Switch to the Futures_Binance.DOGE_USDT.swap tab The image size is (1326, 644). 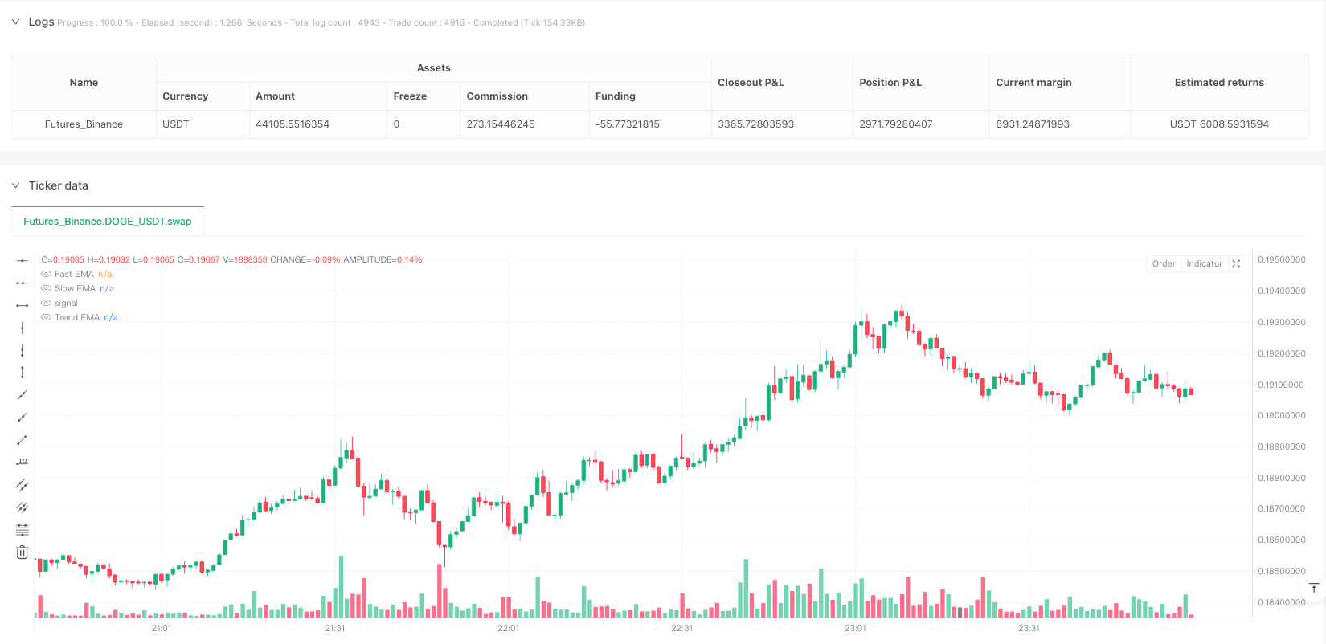(x=107, y=221)
